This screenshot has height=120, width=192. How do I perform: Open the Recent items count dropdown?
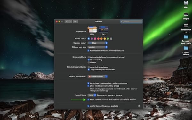point(92,95)
